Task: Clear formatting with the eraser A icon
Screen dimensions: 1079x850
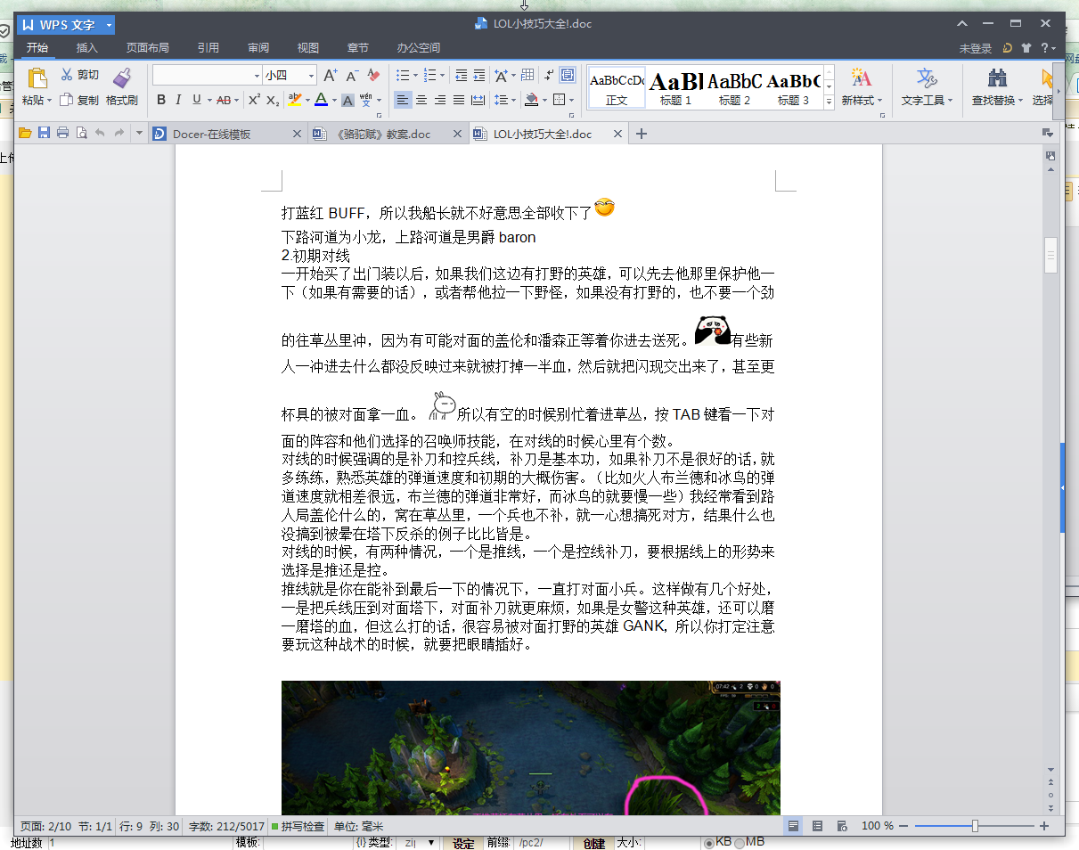Action: click(373, 76)
